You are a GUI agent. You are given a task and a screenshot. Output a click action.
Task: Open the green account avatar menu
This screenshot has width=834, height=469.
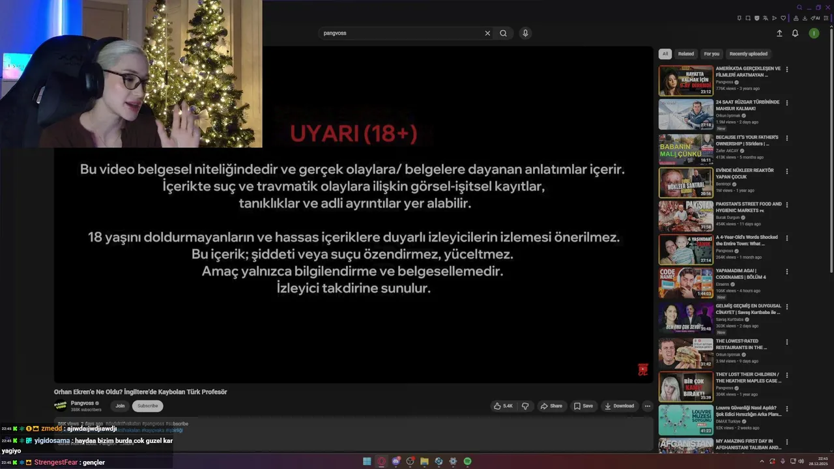tap(814, 33)
